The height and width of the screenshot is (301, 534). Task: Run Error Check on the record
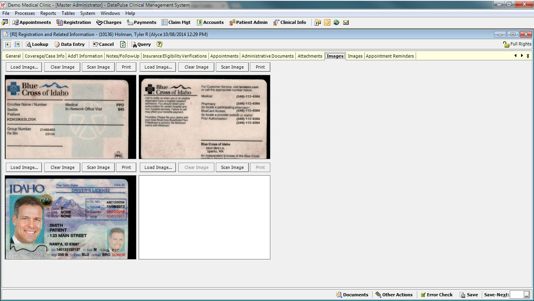pyautogui.click(x=436, y=295)
